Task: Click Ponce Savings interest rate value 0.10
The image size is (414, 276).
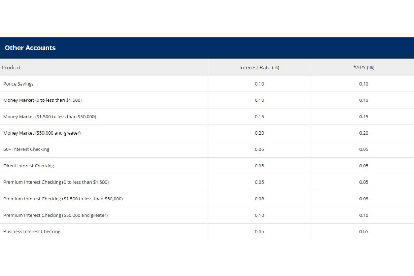Action: pos(259,84)
